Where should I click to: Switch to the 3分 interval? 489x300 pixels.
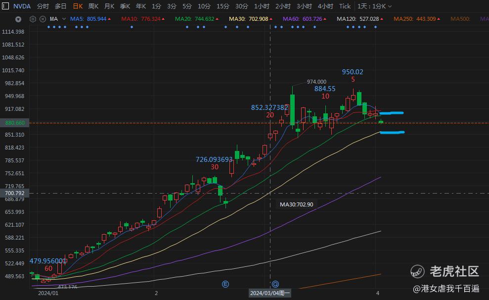tap(172, 6)
